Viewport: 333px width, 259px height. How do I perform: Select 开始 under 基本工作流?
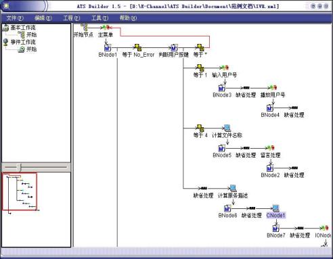click(x=31, y=34)
